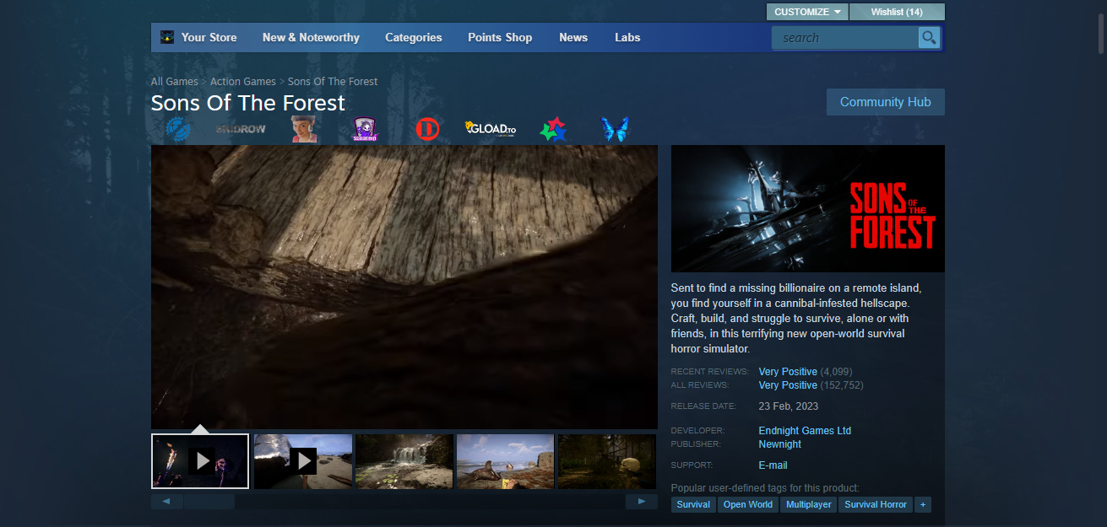Click the Sons Of The Forest breadcrumb
Viewport: 1107px width, 527px height.
pyautogui.click(x=333, y=82)
